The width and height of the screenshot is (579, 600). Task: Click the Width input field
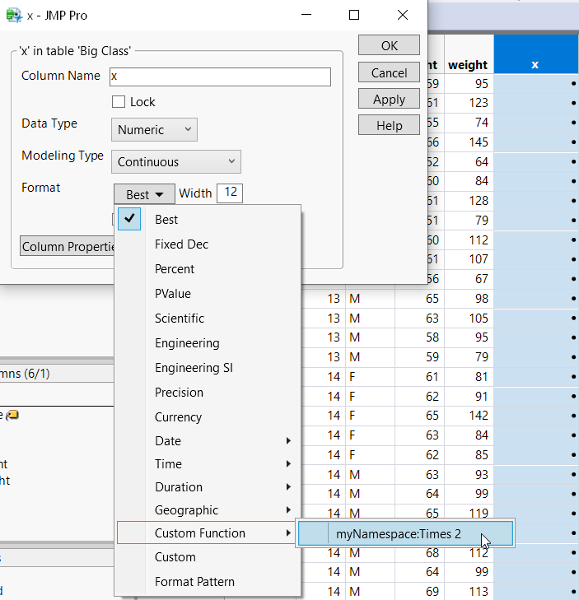point(229,193)
